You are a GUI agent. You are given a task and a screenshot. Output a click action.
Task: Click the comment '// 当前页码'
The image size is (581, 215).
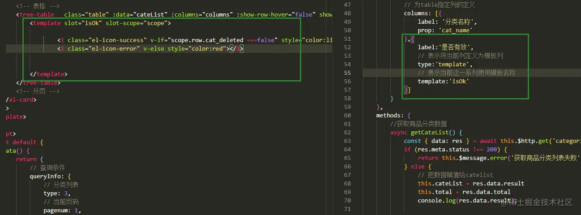tap(61, 202)
